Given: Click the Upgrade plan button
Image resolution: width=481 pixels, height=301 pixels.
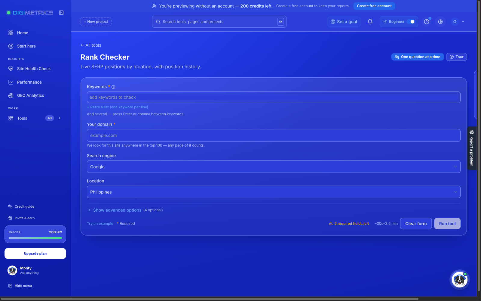Looking at the screenshot, I should coord(35,253).
